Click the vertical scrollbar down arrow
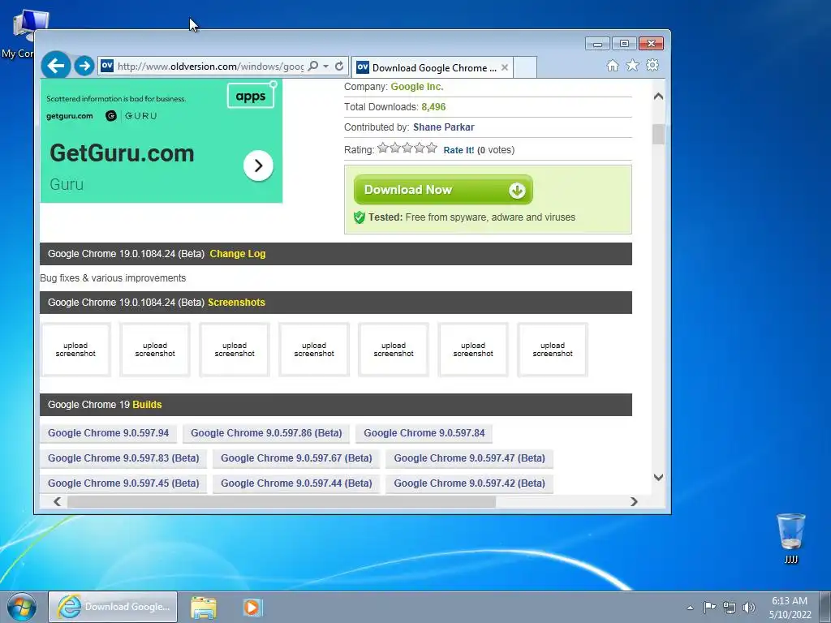This screenshot has height=623, width=831. pyautogui.click(x=658, y=477)
